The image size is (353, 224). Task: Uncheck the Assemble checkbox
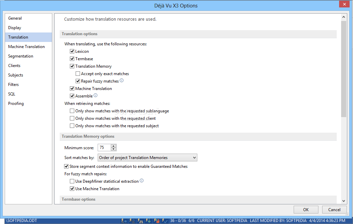tap(72, 96)
